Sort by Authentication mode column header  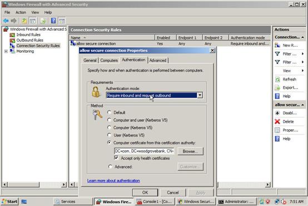(x=250, y=38)
